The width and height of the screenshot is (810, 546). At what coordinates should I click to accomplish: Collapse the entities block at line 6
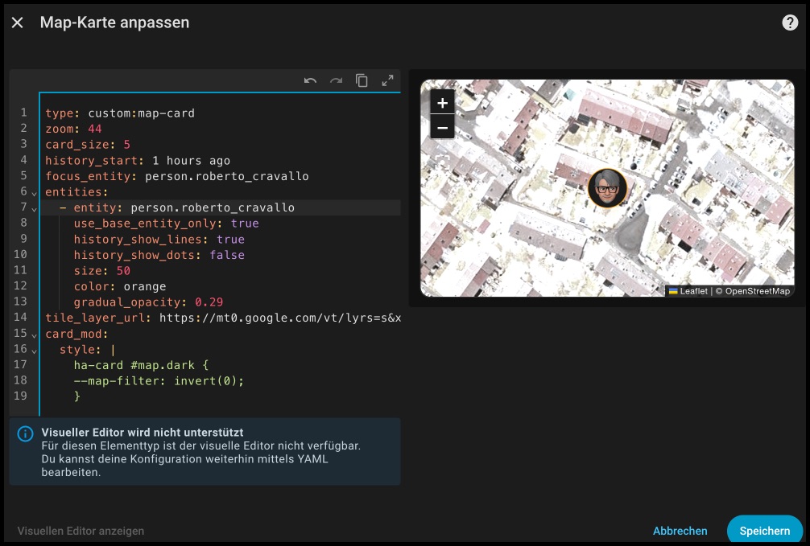coord(34,194)
